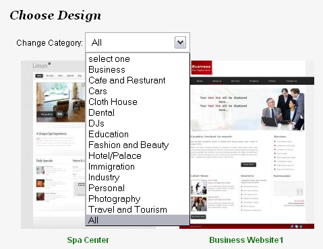The height and width of the screenshot is (249, 323).
Task: Pick the Personal category option
Action: 138,188
